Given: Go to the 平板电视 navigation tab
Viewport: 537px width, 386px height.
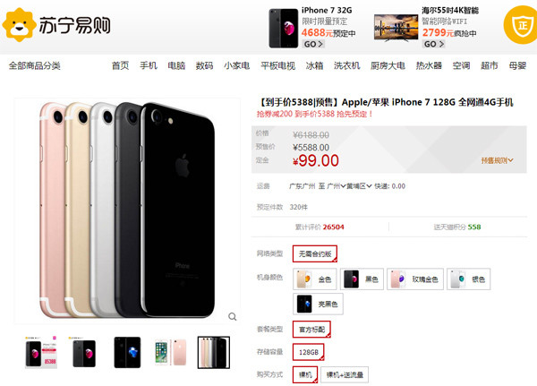Looking at the screenshot, I should pos(277,65).
